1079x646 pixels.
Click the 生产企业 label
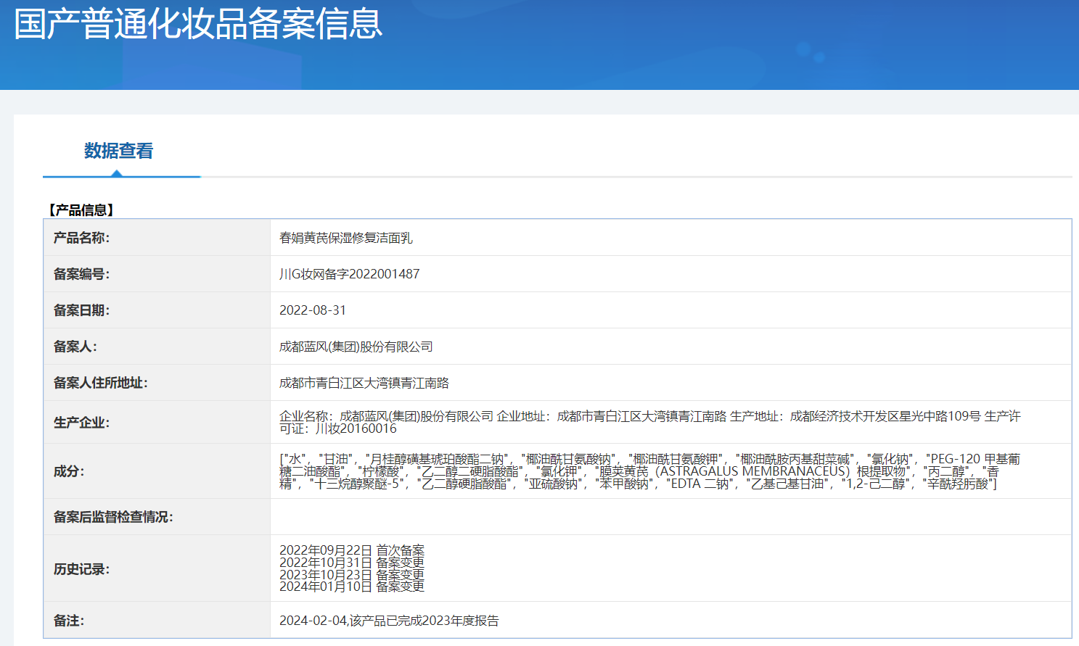[81, 423]
